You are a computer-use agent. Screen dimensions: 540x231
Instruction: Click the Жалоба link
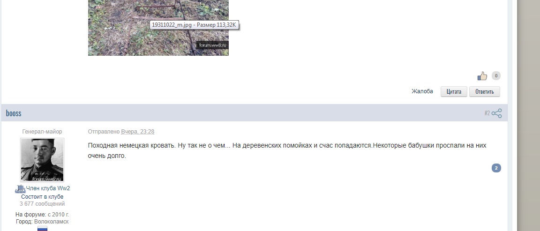pyautogui.click(x=422, y=91)
